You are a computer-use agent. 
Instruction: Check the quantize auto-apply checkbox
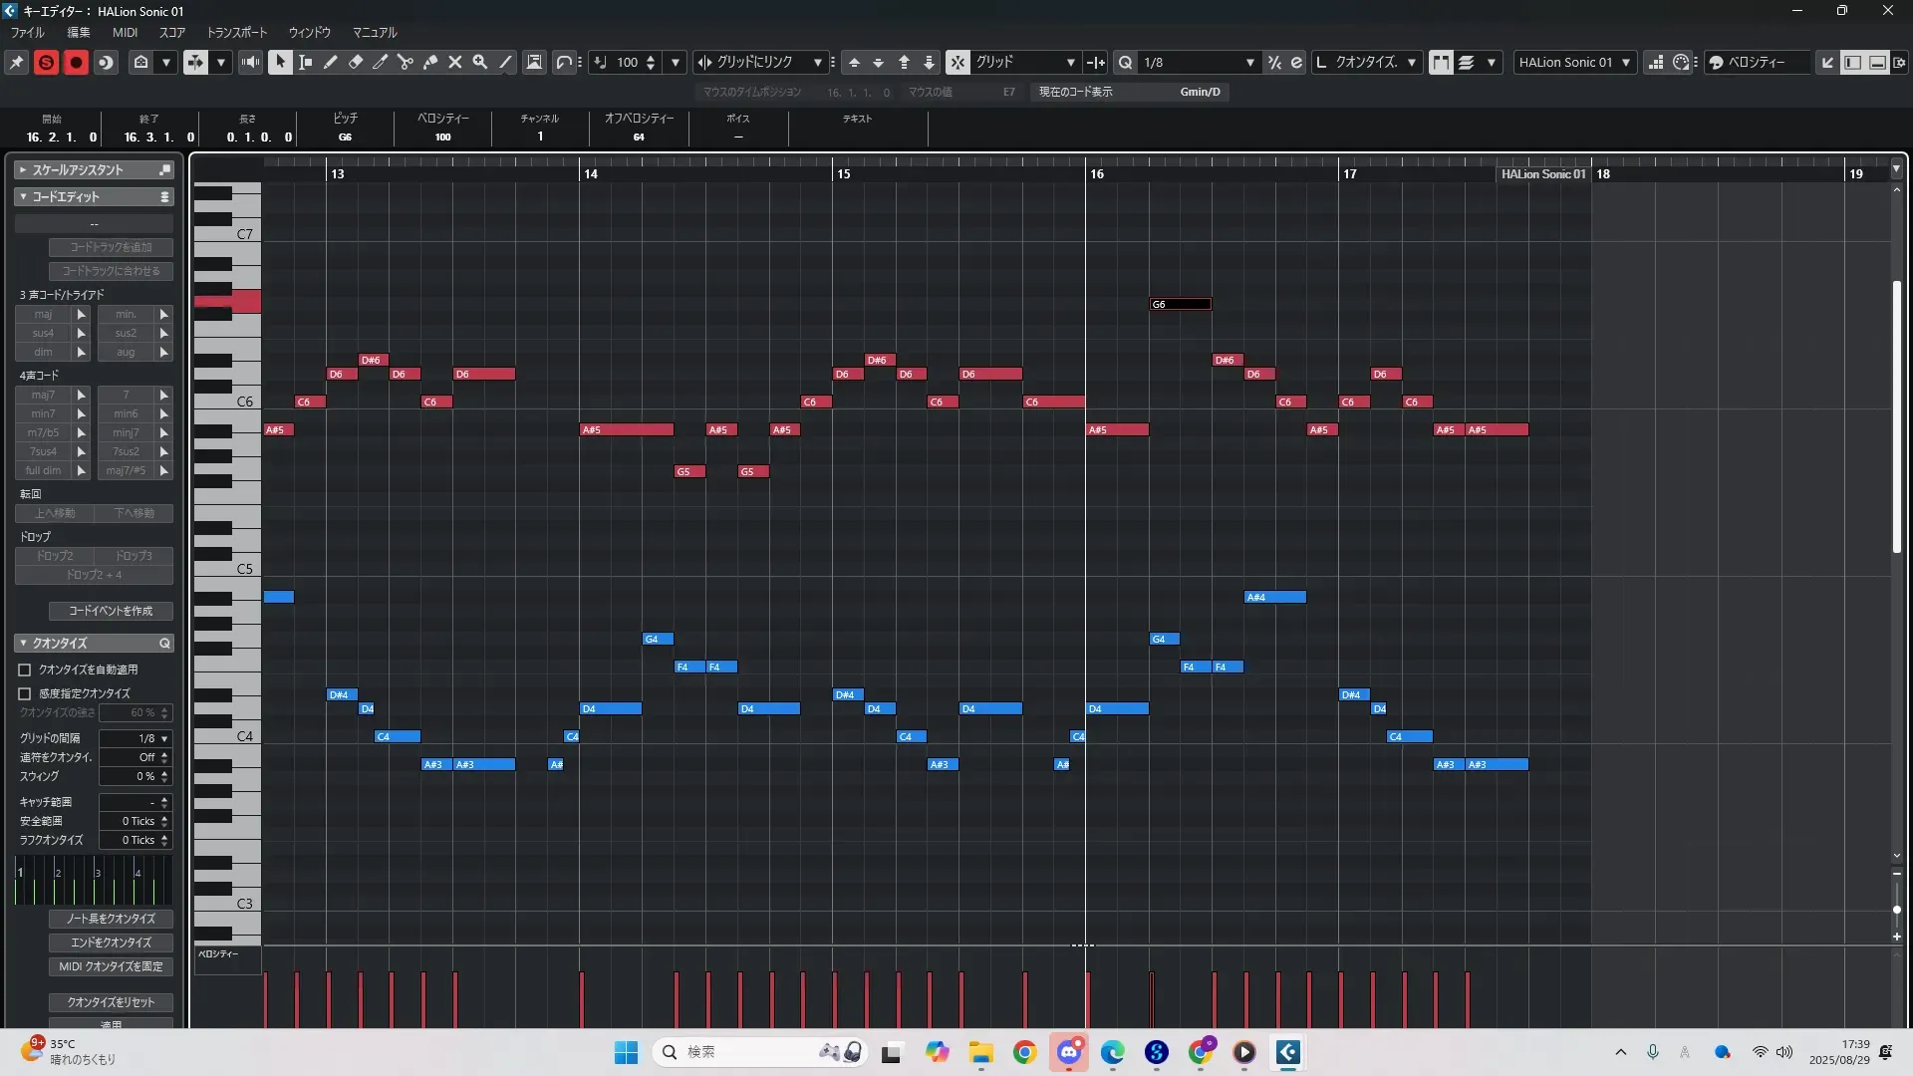[x=25, y=670]
